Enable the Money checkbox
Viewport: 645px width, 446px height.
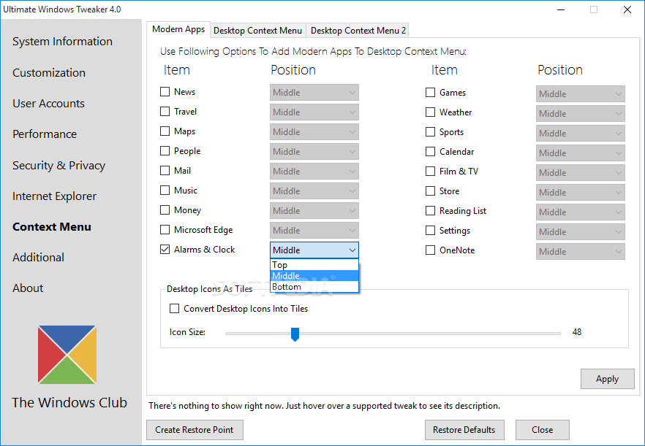[165, 209]
